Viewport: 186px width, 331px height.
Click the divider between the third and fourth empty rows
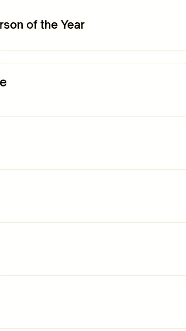tap(93, 275)
